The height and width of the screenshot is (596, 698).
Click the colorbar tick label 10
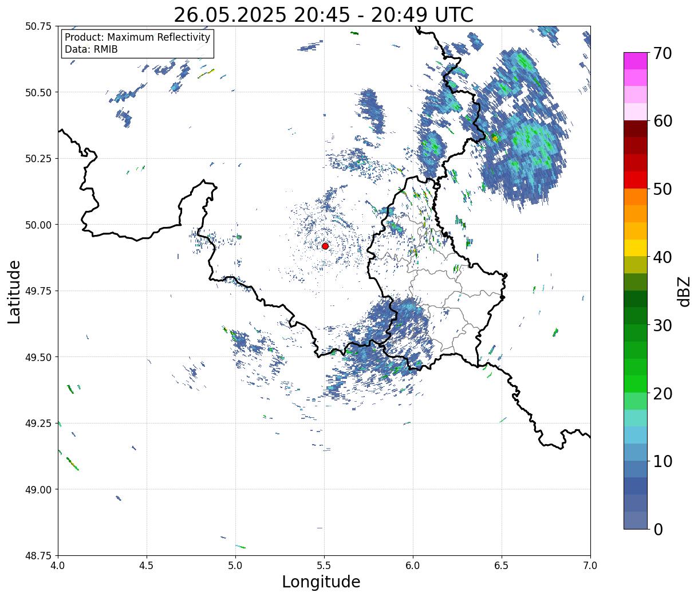point(662,461)
